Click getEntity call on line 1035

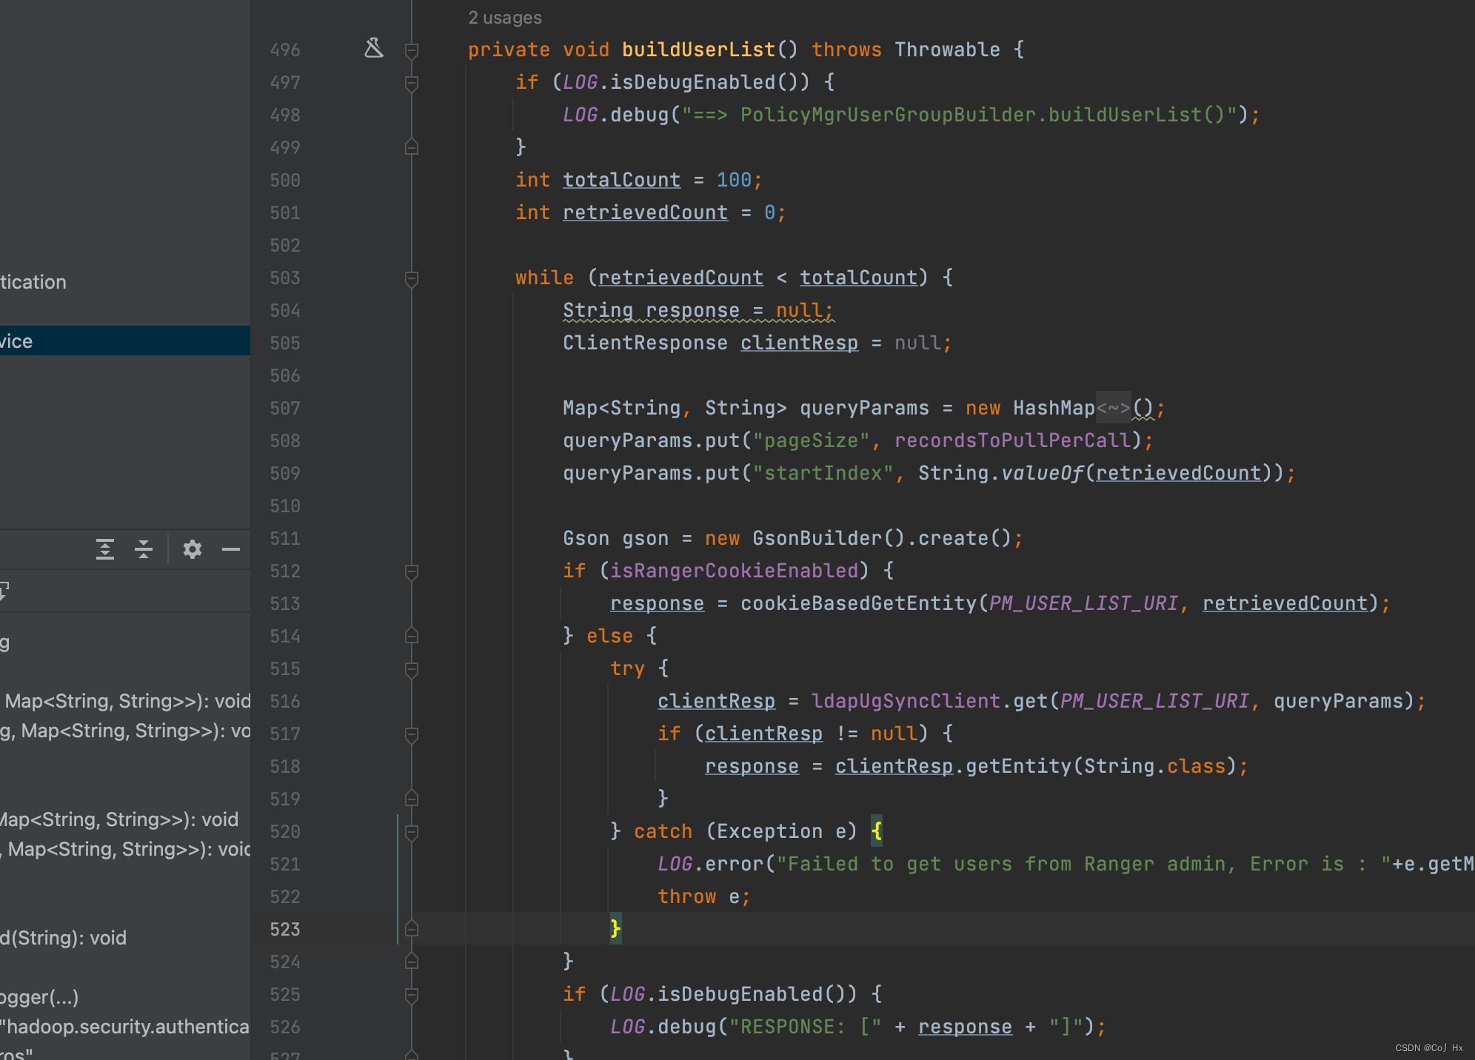[1018, 766]
